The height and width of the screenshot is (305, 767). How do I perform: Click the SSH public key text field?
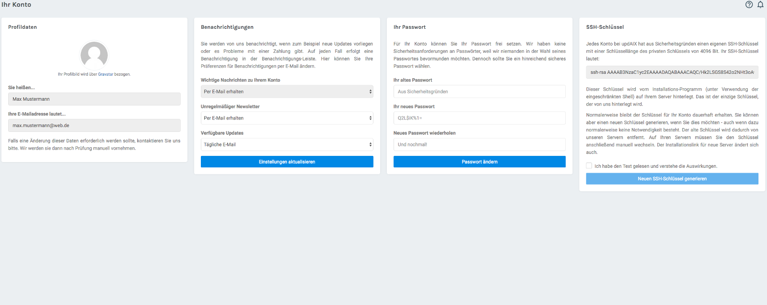click(672, 72)
